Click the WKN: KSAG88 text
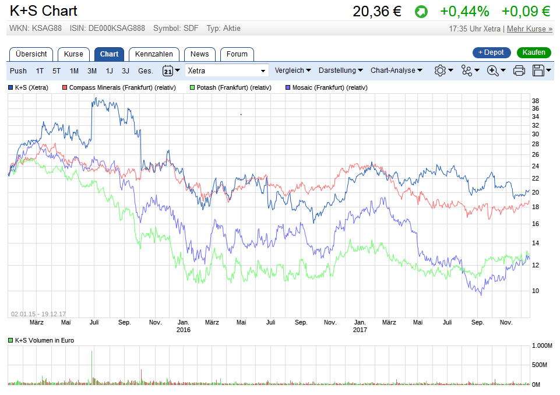560x395 pixels. [x=36, y=28]
